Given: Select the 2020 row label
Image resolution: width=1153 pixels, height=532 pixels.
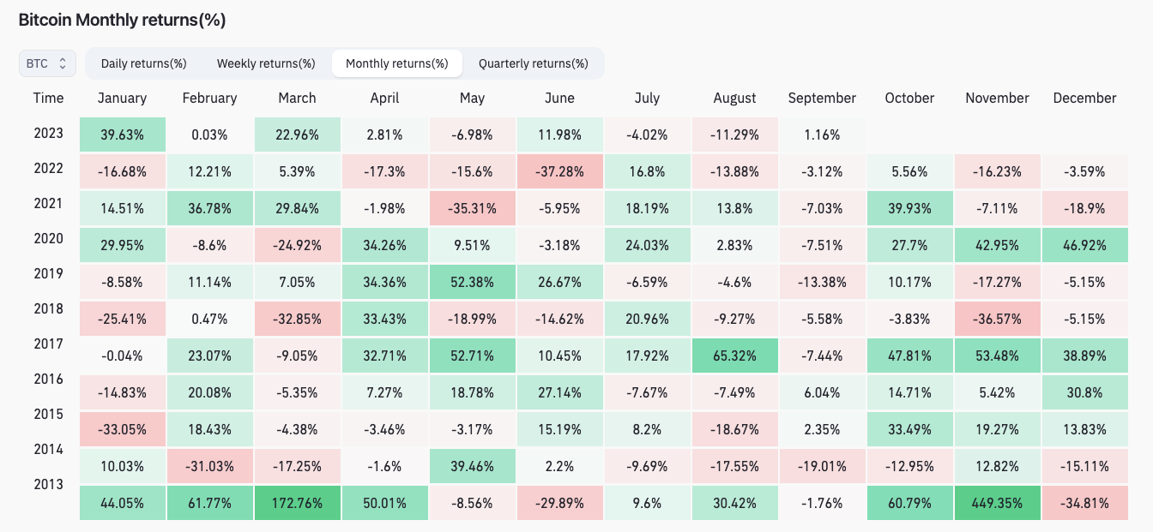Looking at the screenshot, I should (48, 238).
